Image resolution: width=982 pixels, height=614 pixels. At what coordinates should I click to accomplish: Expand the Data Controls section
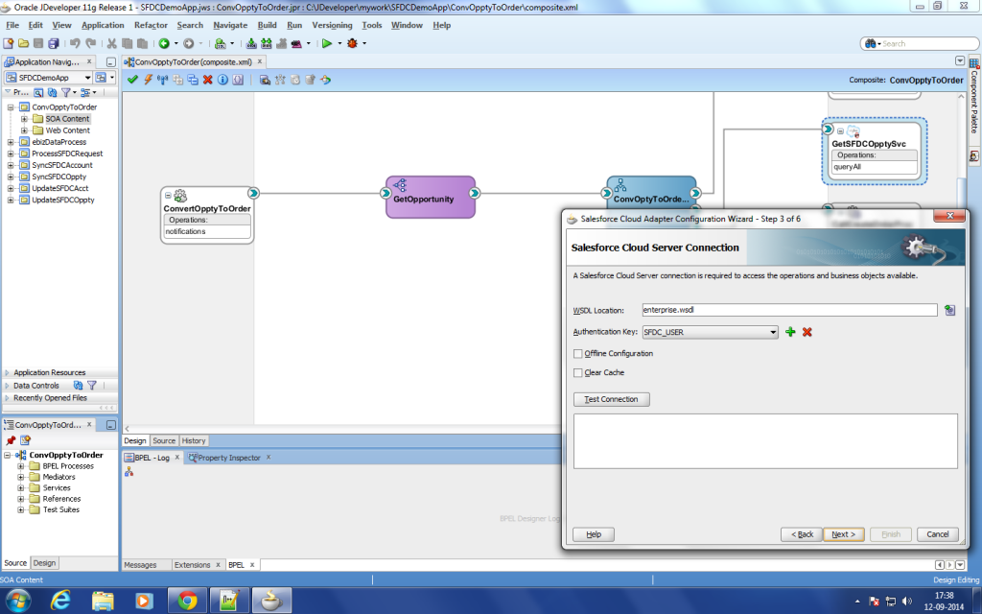7,386
